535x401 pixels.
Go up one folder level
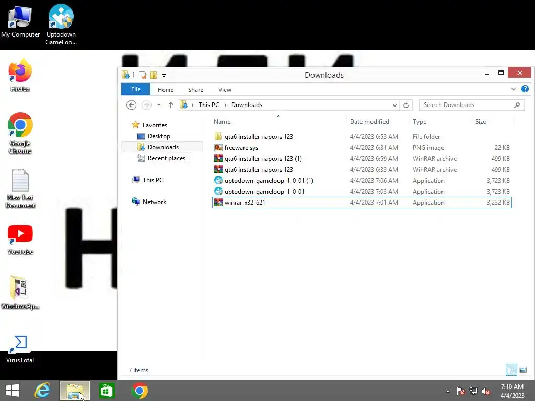click(x=171, y=105)
